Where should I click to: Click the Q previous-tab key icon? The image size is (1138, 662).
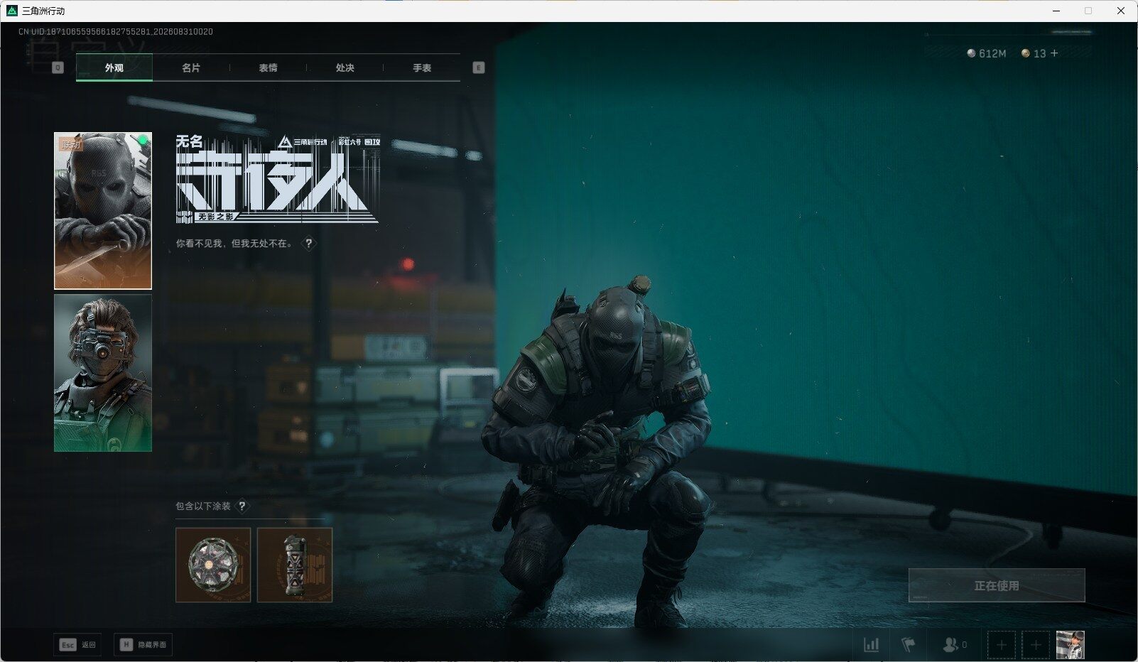(58, 67)
